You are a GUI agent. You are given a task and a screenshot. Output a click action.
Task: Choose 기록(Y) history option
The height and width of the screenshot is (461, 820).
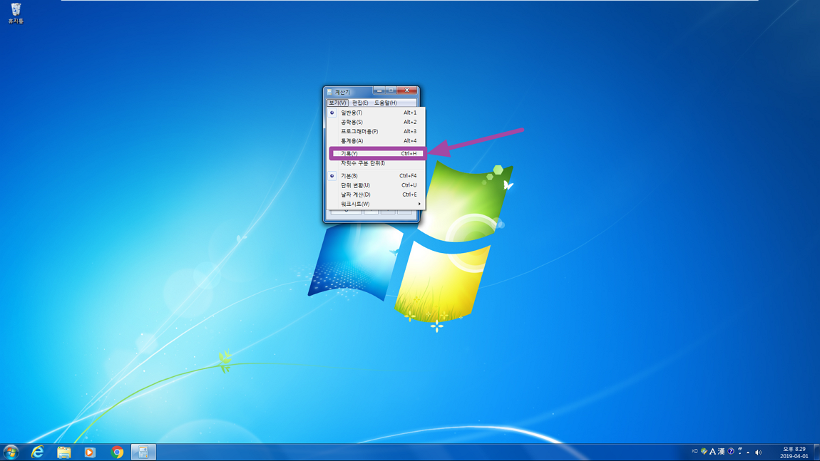pyautogui.click(x=376, y=154)
